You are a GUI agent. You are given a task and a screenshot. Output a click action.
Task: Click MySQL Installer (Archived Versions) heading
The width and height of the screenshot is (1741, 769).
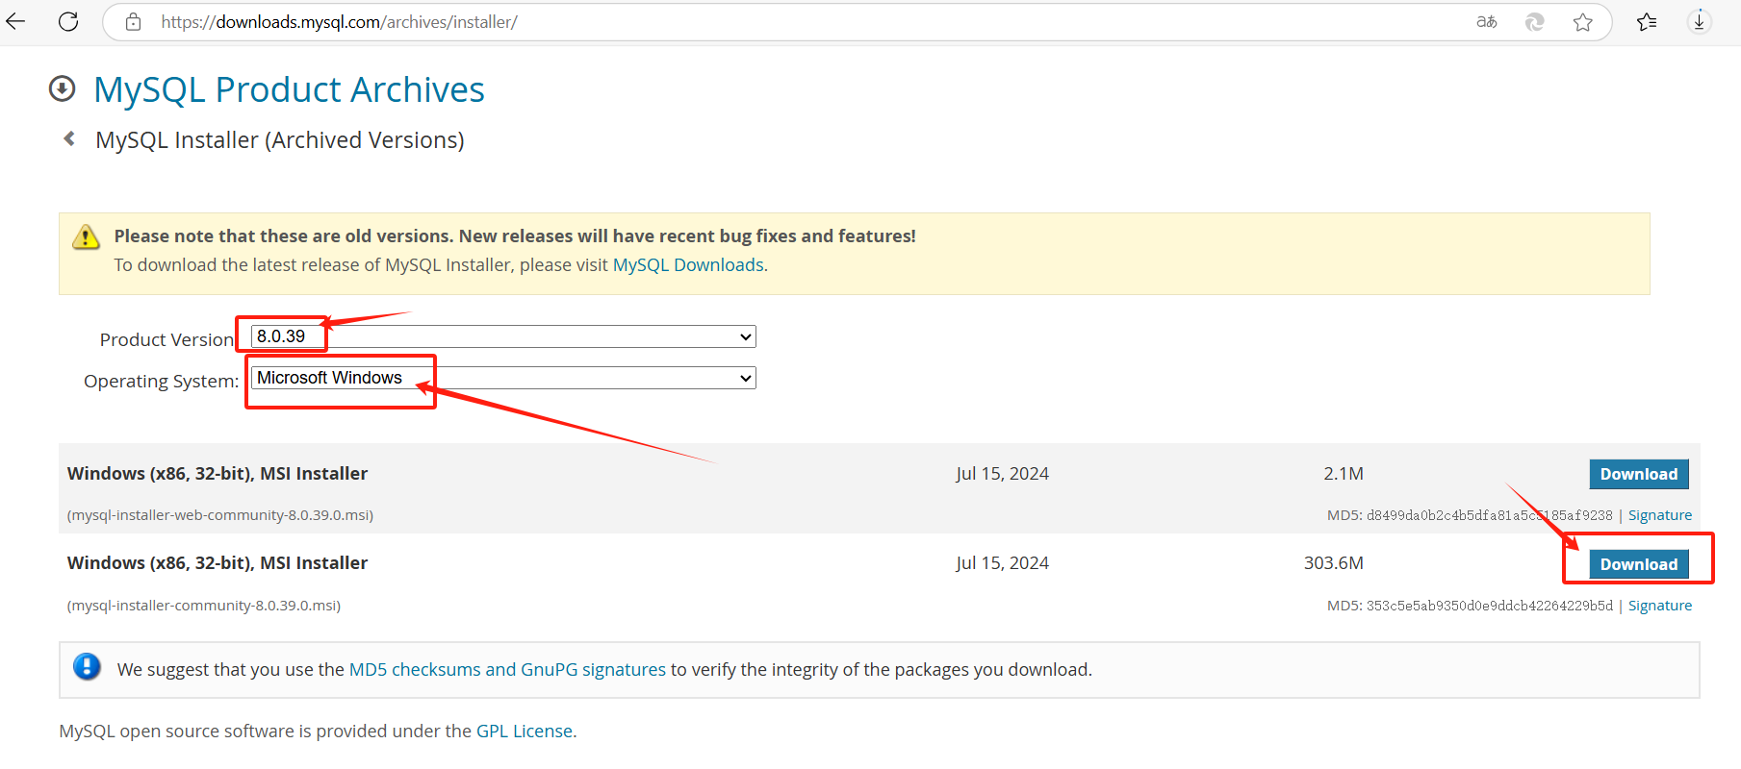pos(280,140)
